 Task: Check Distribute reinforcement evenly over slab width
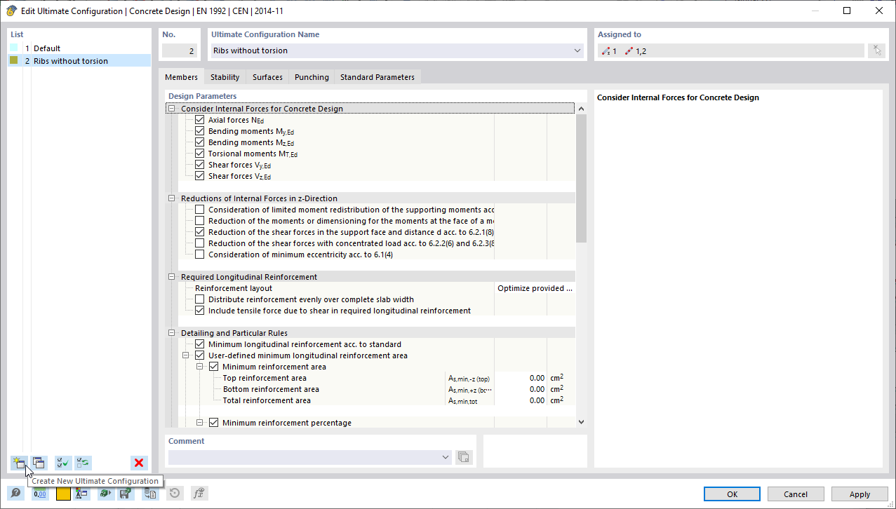[x=200, y=299]
